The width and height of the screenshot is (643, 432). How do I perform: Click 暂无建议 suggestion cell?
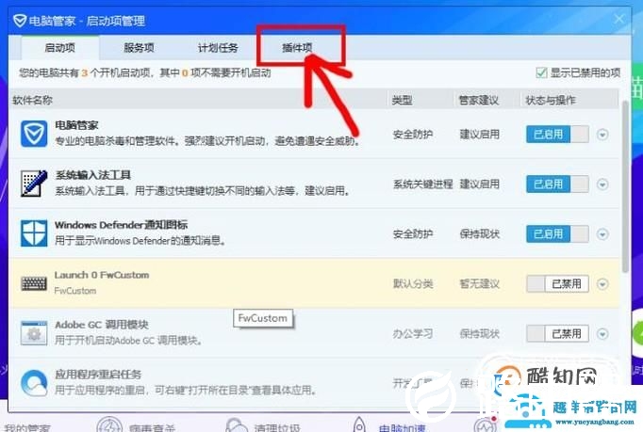[479, 284]
